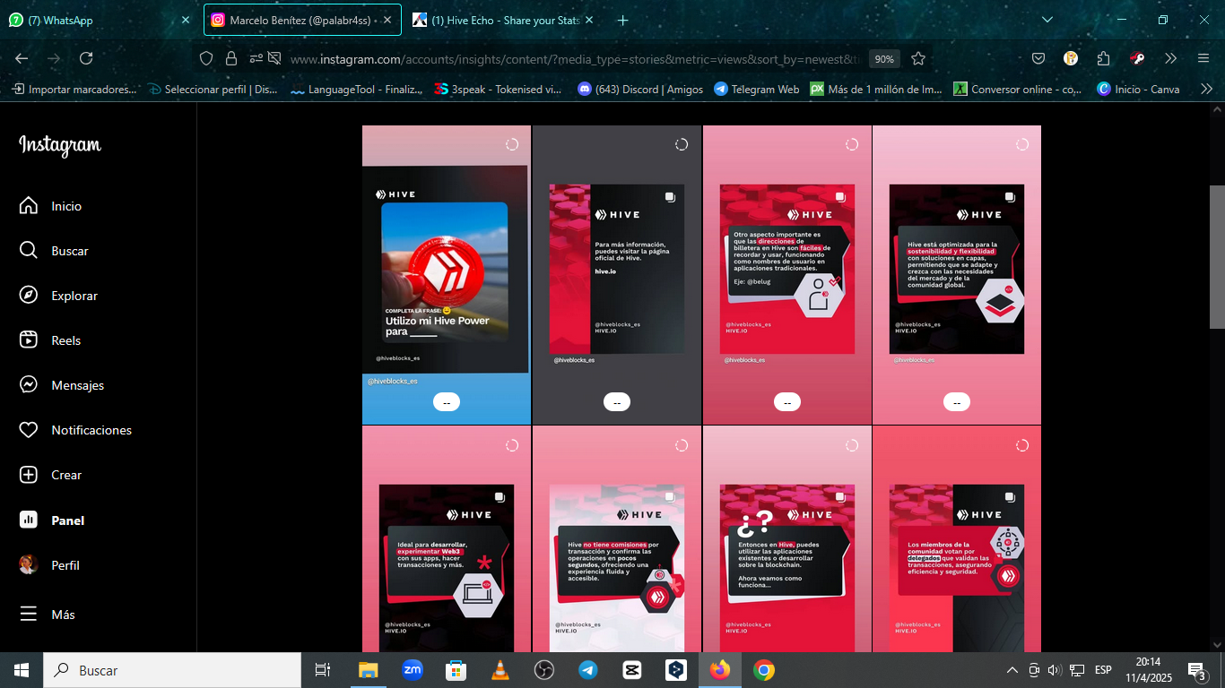Open the sostenibilidad y flexibilidad story
The height and width of the screenshot is (688, 1225).
click(x=957, y=274)
